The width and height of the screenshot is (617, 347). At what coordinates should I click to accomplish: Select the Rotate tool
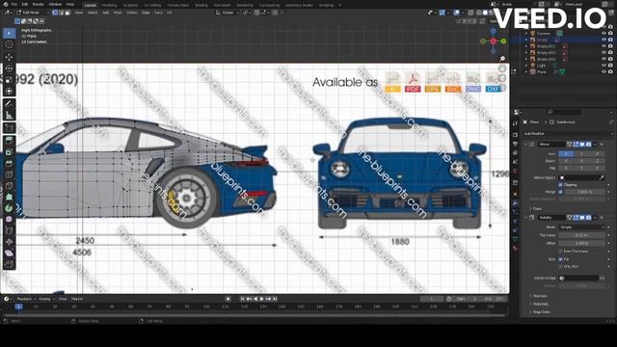[9, 68]
